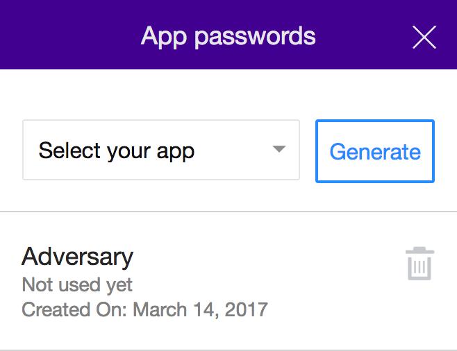457x351 pixels.
Task: Click the date 'March 14, 2017'
Action: 200,309
